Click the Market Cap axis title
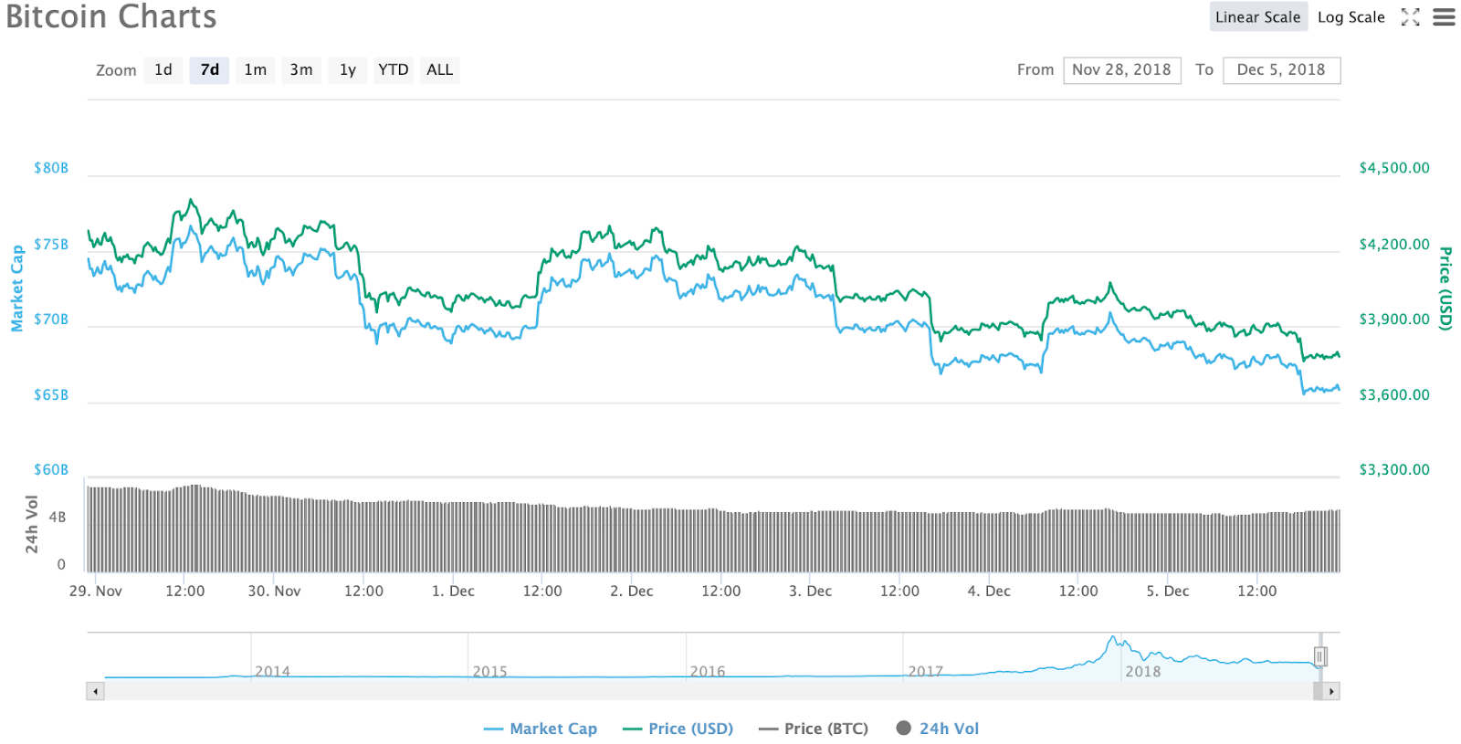The width and height of the screenshot is (1461, 744). pos(17,288)
